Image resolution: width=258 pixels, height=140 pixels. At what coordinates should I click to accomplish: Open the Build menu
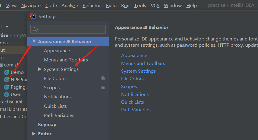click(111, 6)
